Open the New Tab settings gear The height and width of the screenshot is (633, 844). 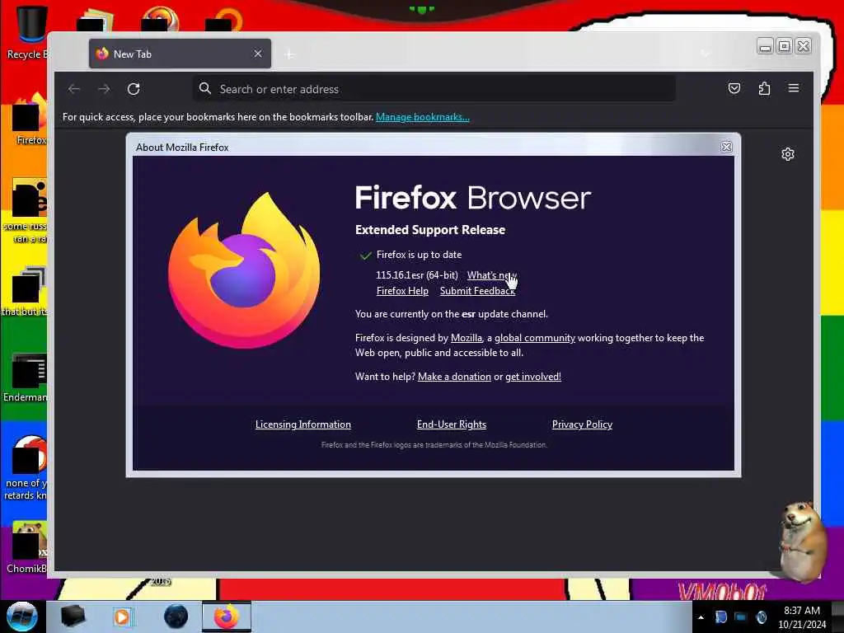pyautogui.click(x=787, y=154)
